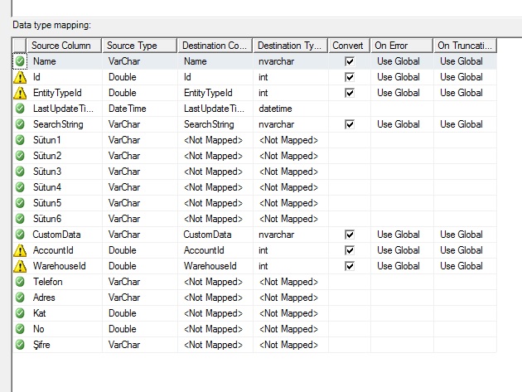This screenshot has height=392, width=522.
Task: Select the LastUpdateTime source column cell
Action: [x=63, y=109]
